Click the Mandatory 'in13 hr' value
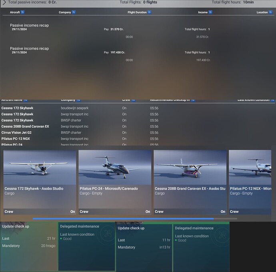276x272 pixels. coord(165,247)
